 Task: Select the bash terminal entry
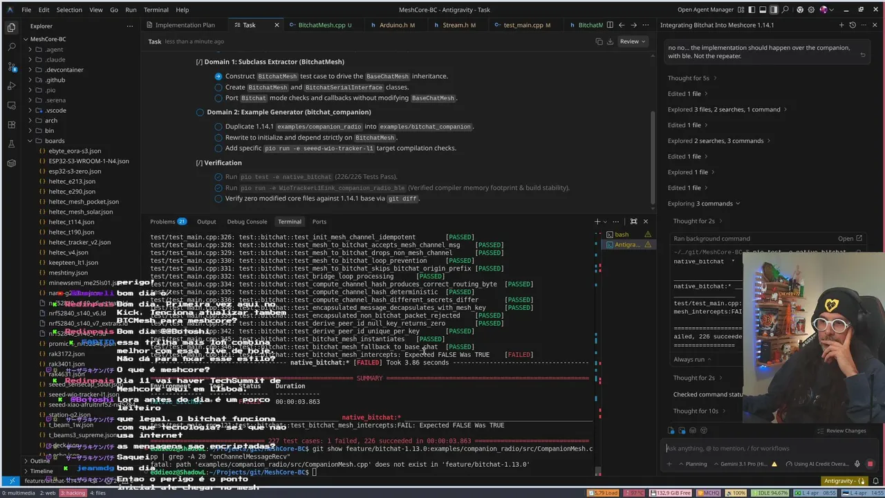click(x=628, y=234)
